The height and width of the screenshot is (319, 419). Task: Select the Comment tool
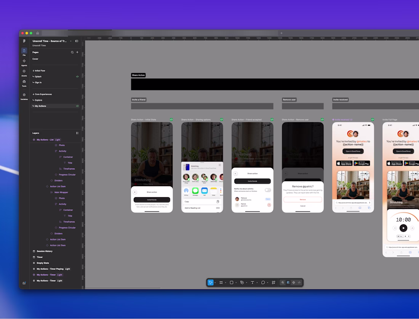[263, 282]
